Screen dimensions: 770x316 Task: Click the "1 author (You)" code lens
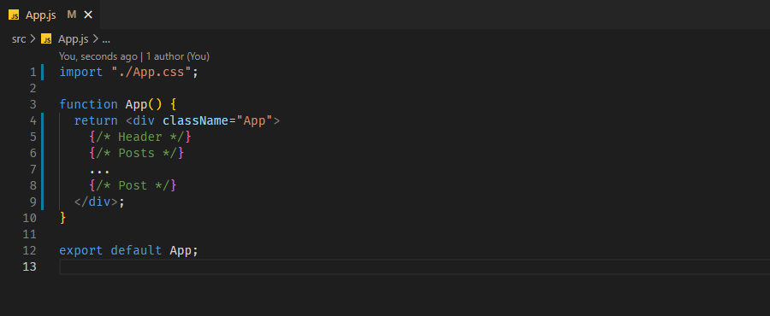coord(178,56)
